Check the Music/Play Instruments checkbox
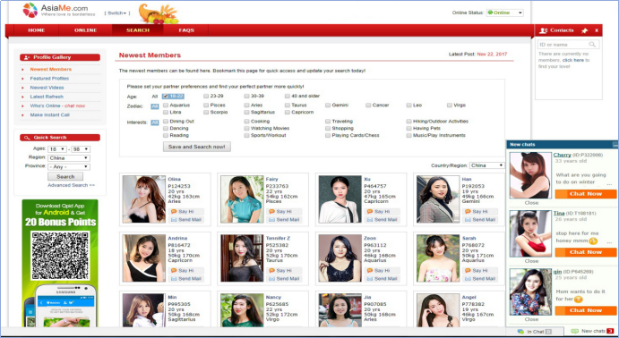 pyautogui.click(x=409, y=136)
